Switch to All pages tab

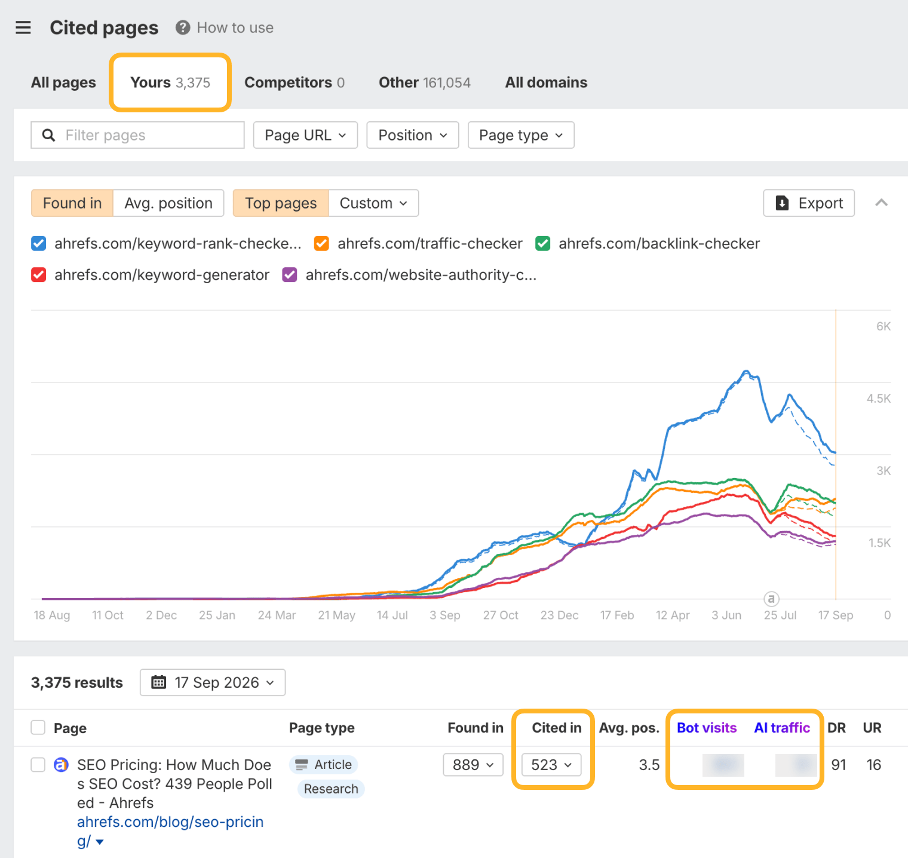pos(63,82)
